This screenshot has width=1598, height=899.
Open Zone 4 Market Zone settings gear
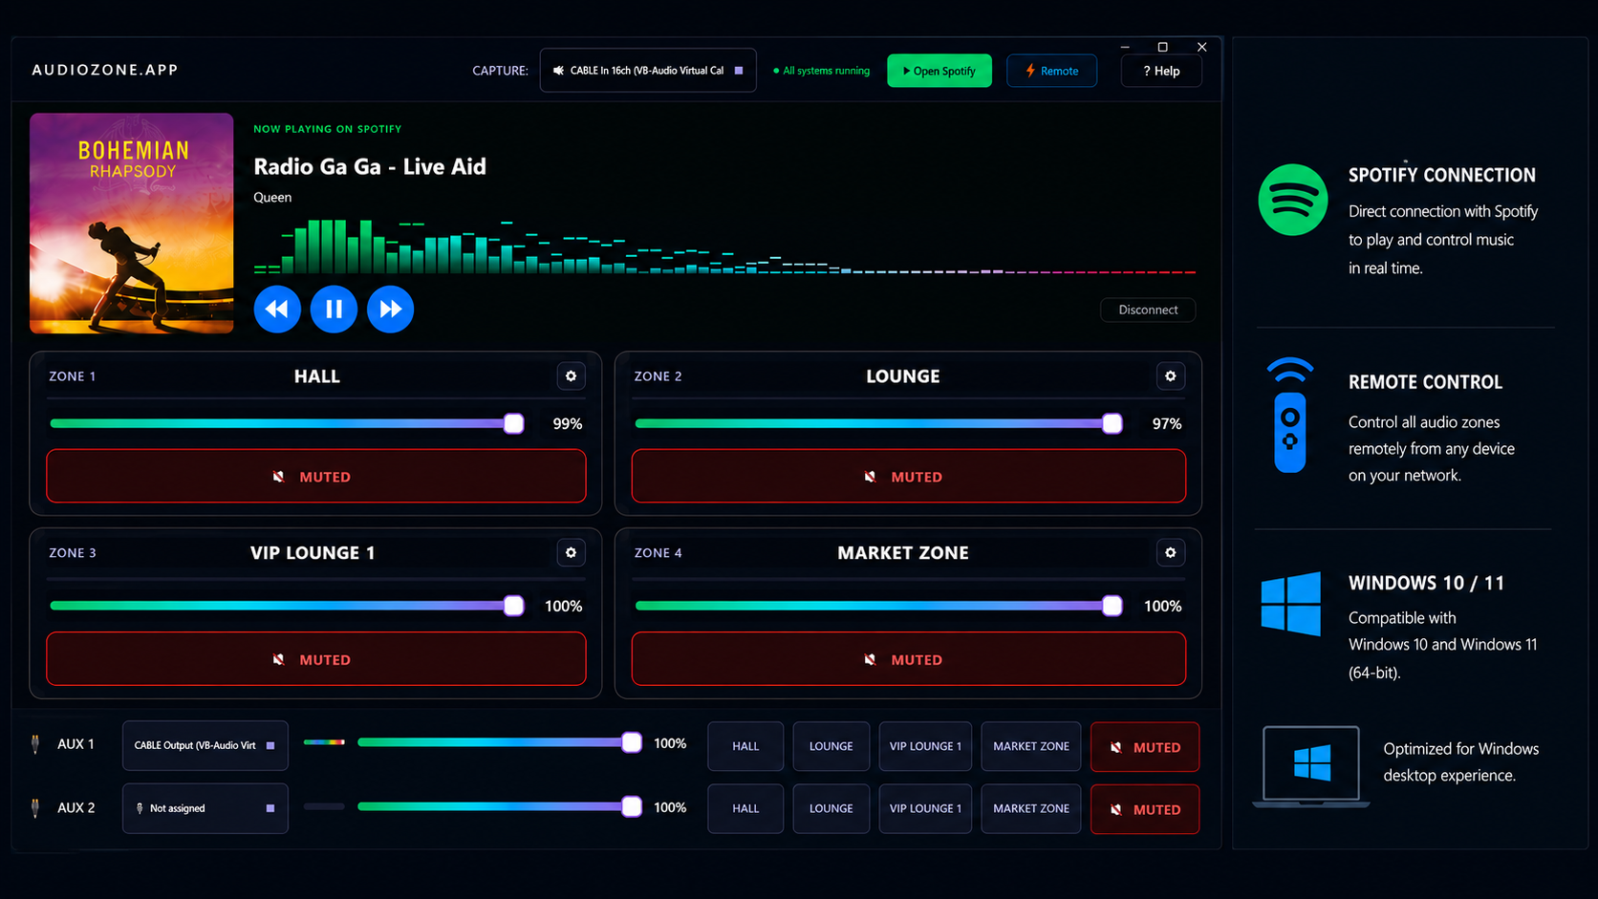(1170, 552)
